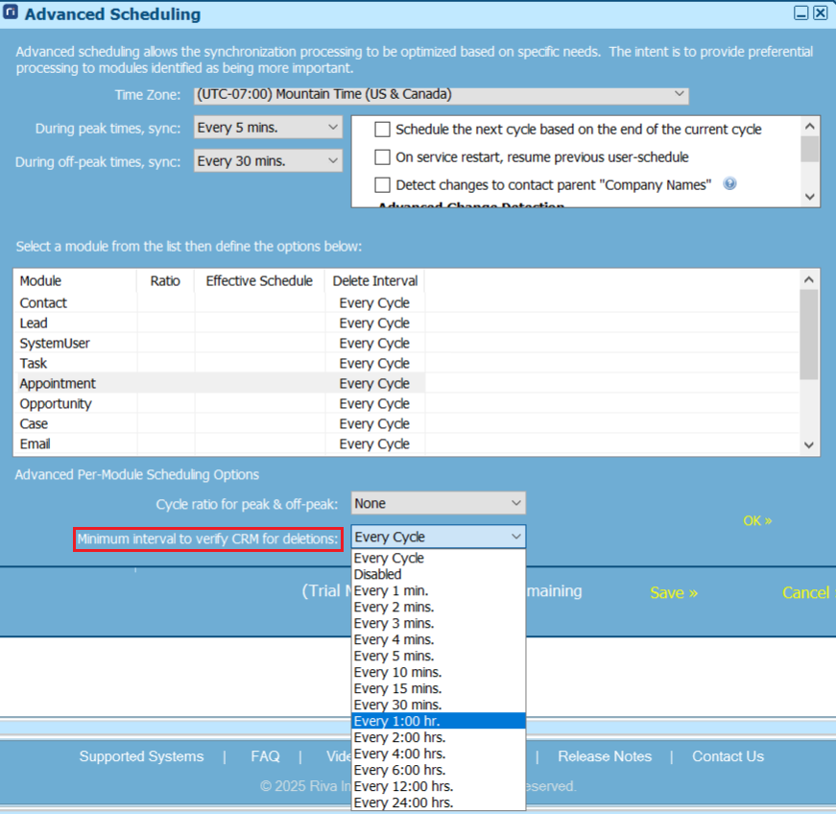The image size is (836, 814).
Task: Enable Detect changes to contact parent Company Names
Action: [381, 184]
